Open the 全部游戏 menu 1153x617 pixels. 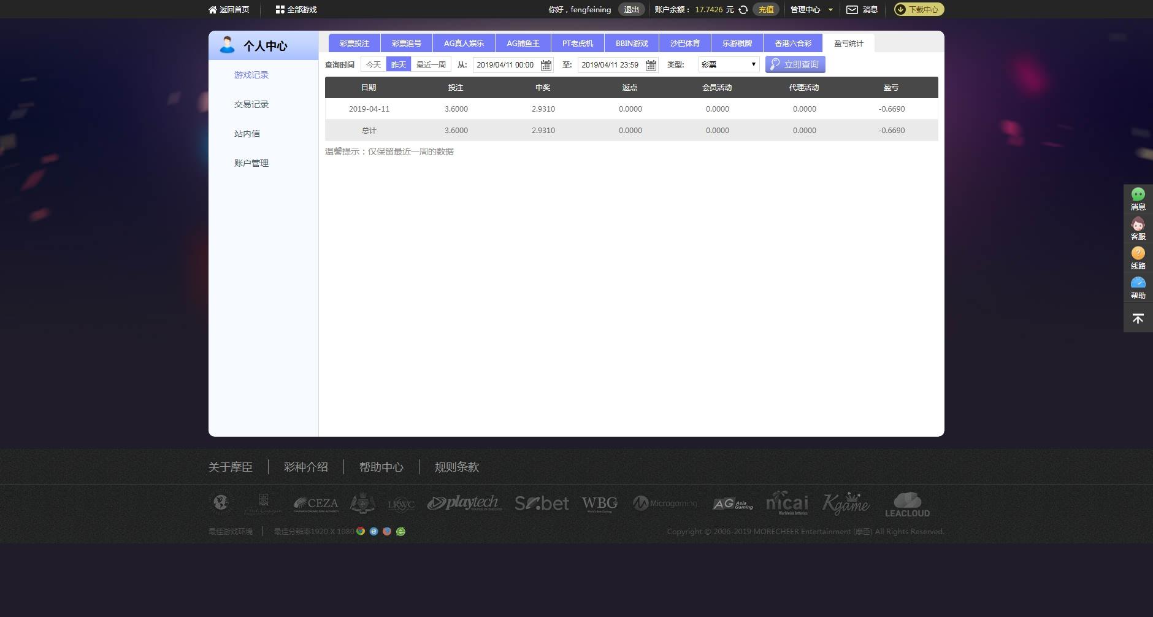click(x=296, y=10)
